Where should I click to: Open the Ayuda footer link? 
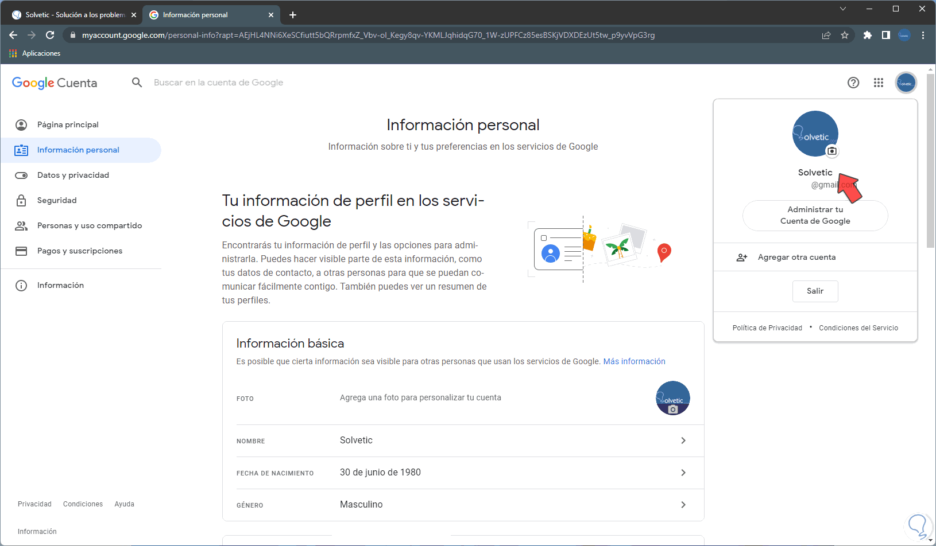click(x=124, y=504)
